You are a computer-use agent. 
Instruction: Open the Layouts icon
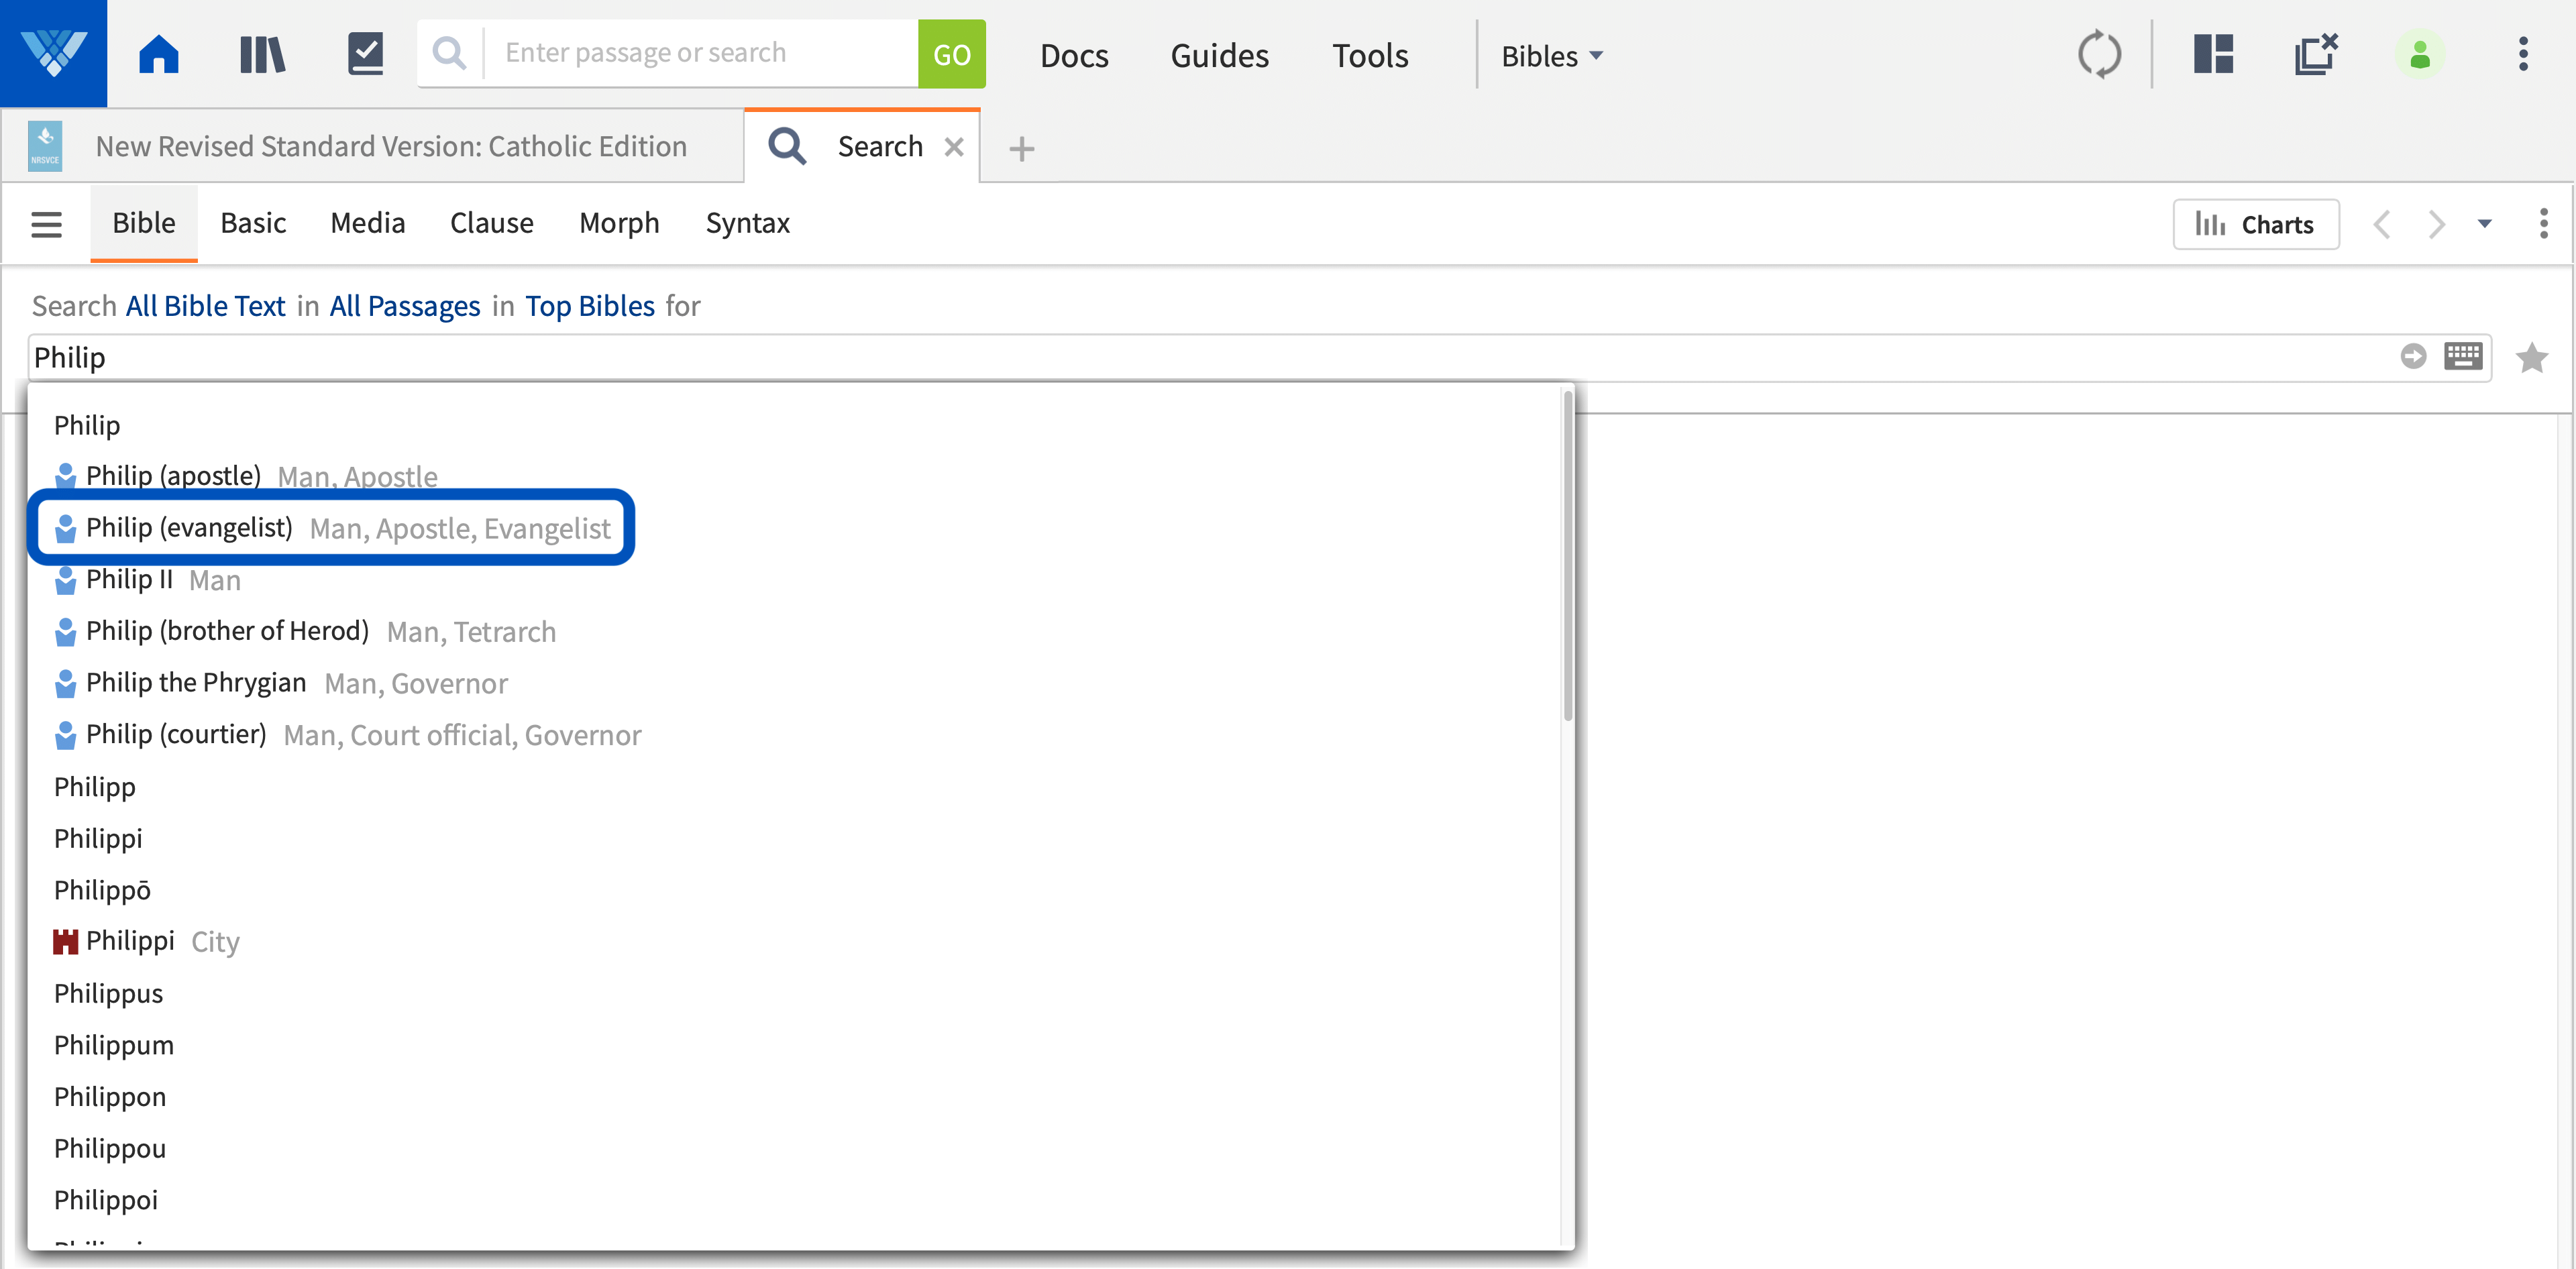pyautogui.click(x=2214, y=54)
